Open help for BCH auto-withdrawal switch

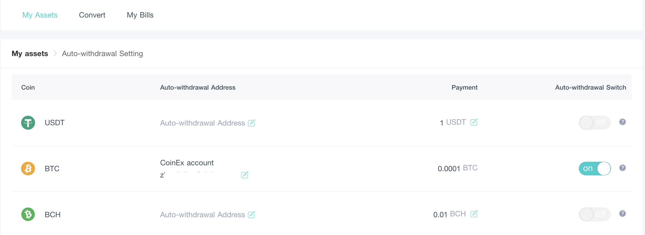tap(622, 214)
